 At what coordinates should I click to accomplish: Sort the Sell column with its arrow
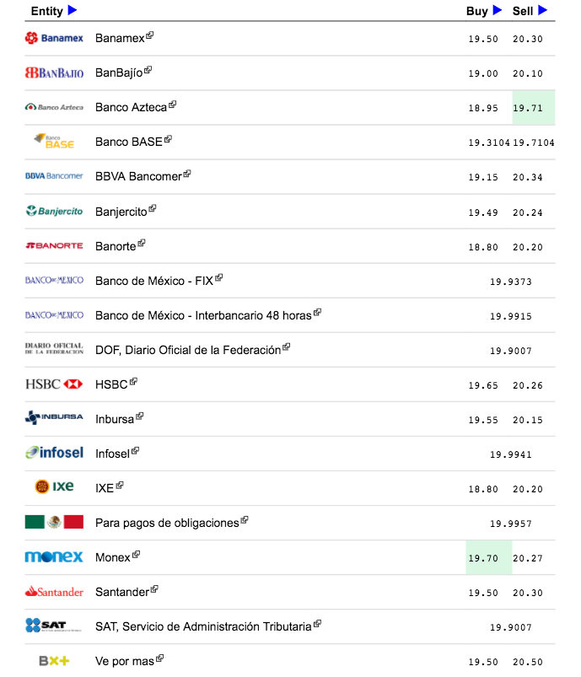[543, 10]
